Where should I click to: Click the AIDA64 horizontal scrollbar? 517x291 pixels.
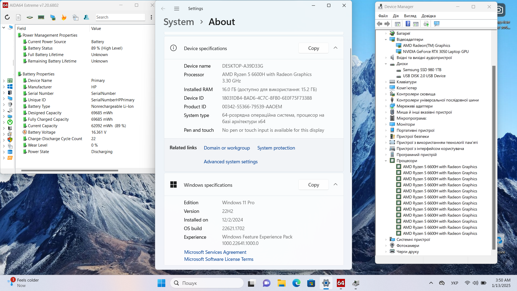(x=69, y=171)
